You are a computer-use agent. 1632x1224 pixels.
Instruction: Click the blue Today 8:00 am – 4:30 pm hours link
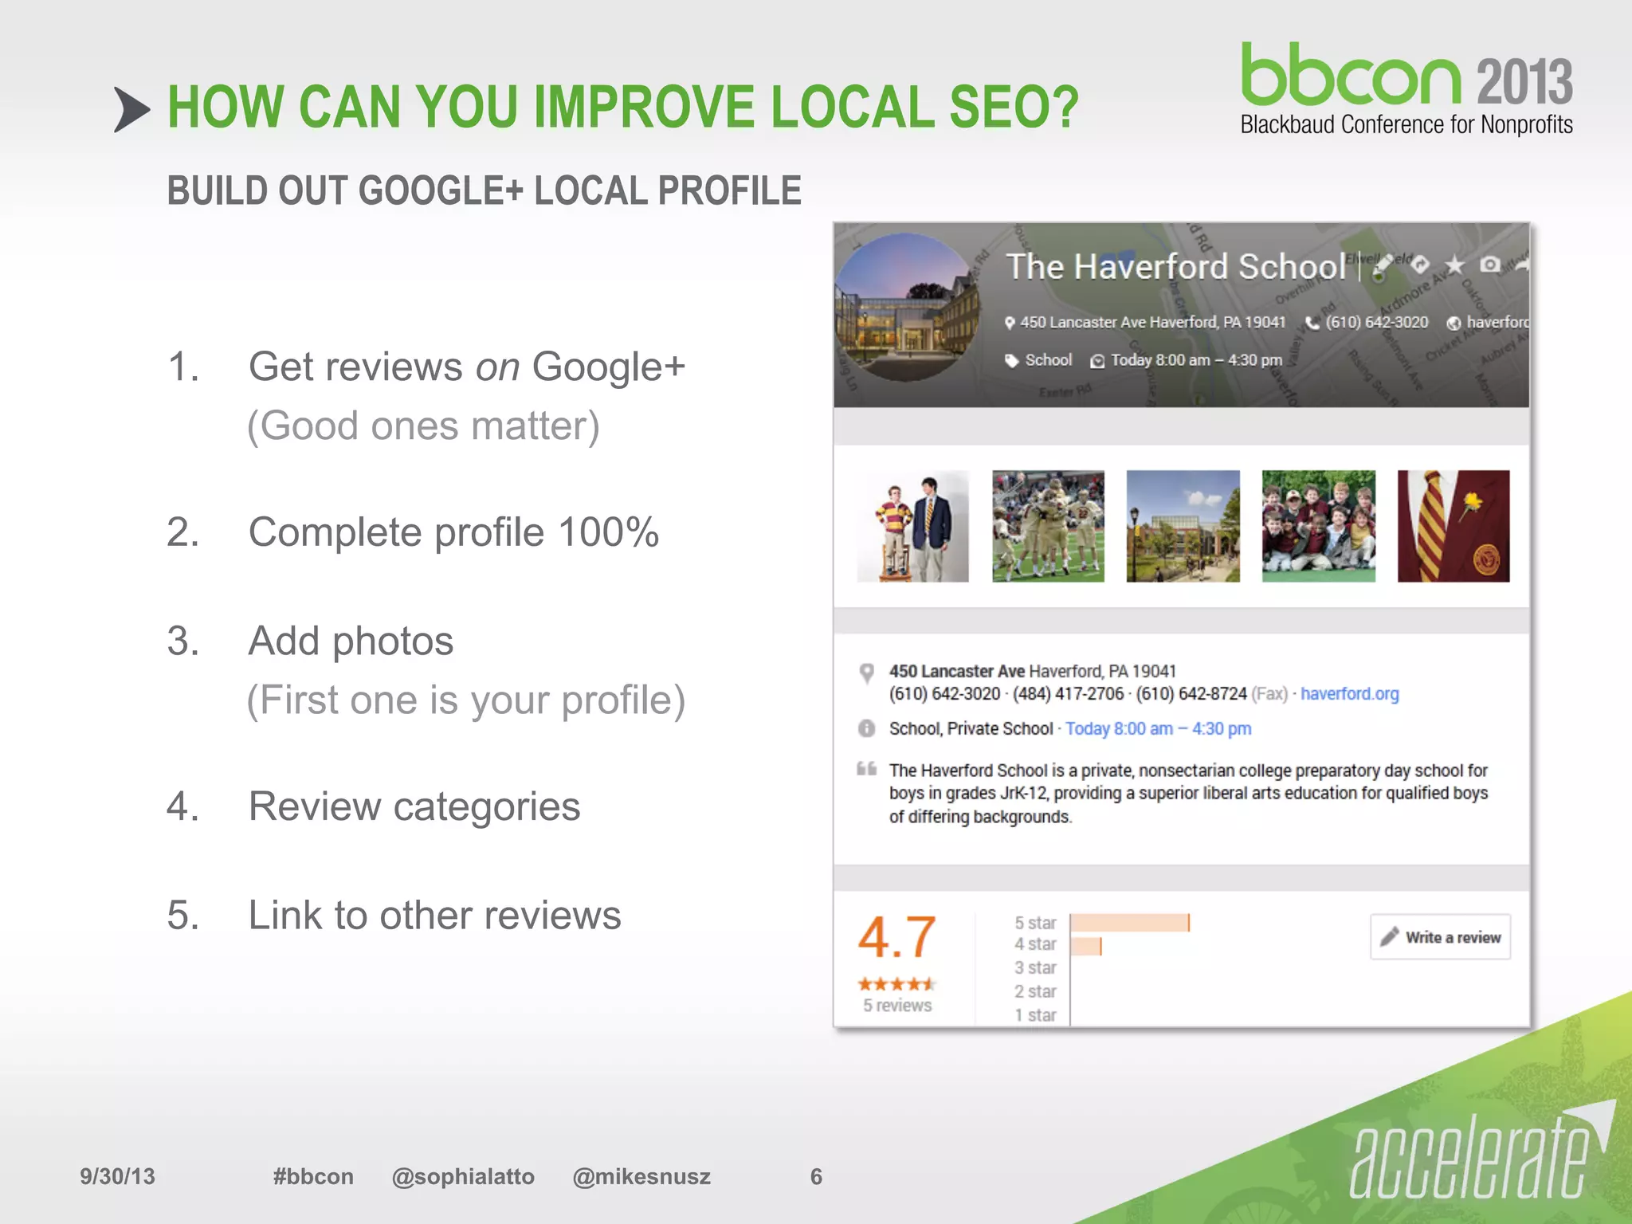pyautogui.click(x=1159, y=728)
